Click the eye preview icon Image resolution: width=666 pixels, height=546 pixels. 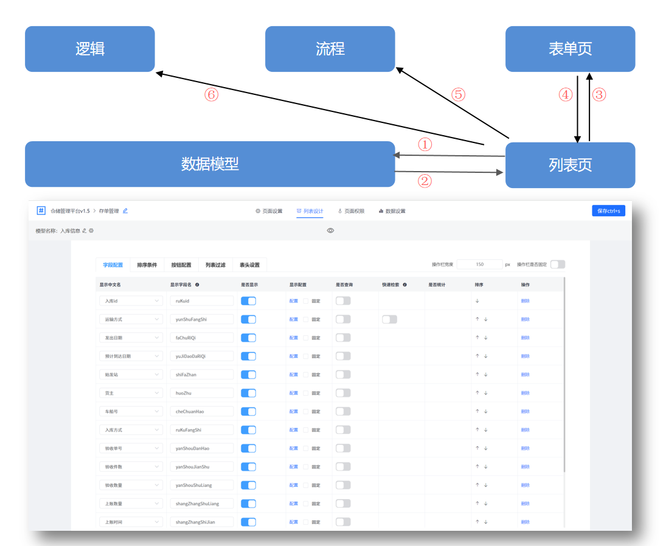click(x=330, y=231)
